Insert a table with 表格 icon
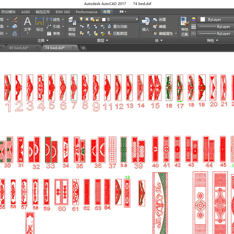234x234 pixels. click(x=54, y=33)
